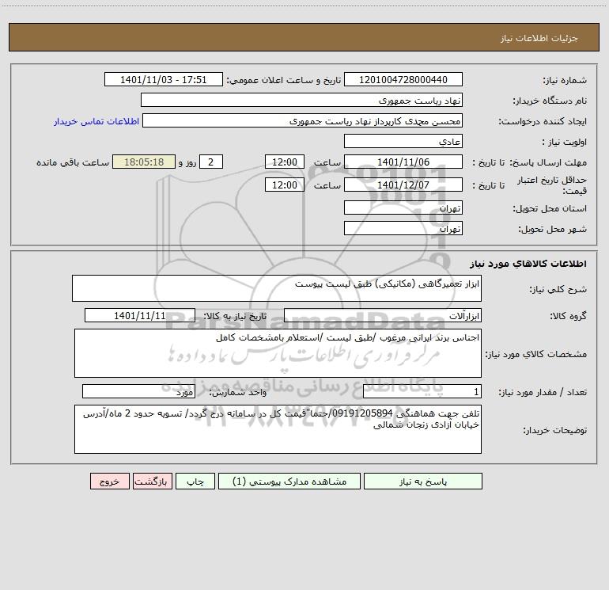The width and height of the screenshot is (609, 590).
Task: Click time field next to 1401/12/07
Action: click(284, 185)
